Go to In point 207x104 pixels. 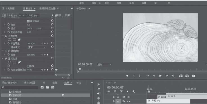[x=148, y=76]
